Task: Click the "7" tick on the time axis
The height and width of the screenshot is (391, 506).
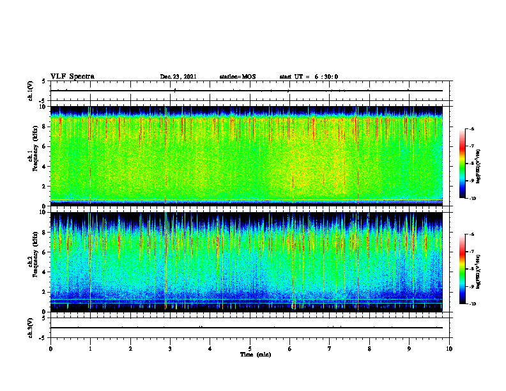Action: 330,349
